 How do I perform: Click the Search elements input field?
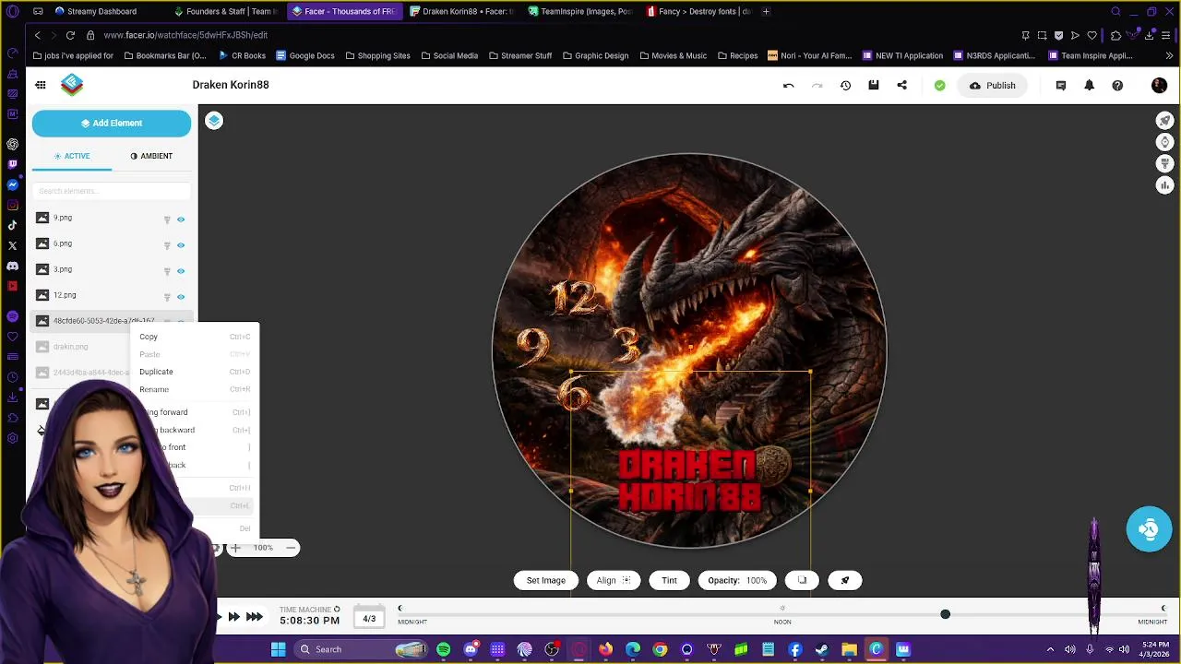[112, 191]
